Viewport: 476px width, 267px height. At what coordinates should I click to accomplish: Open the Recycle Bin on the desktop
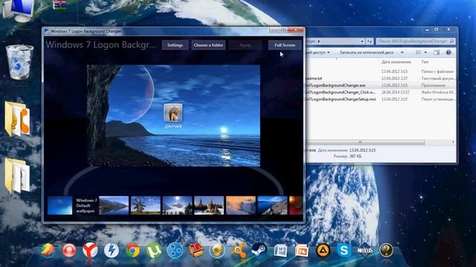pyautogui.click(x=19, y=62)
